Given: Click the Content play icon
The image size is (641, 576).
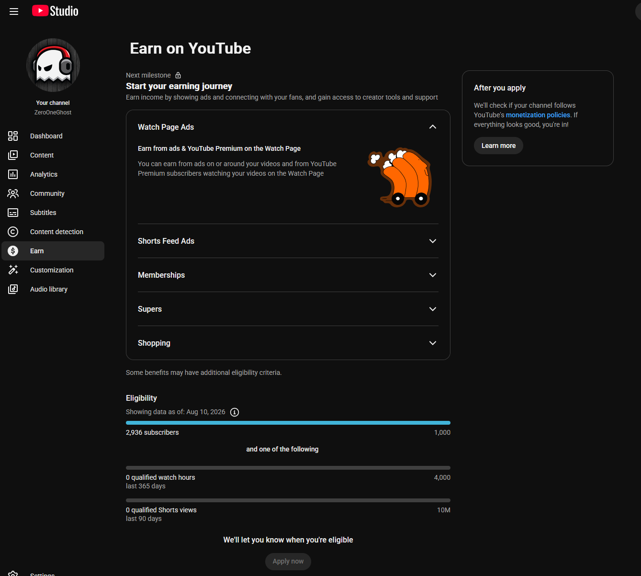Looking at the screenshot, I should tap(13, 155).
